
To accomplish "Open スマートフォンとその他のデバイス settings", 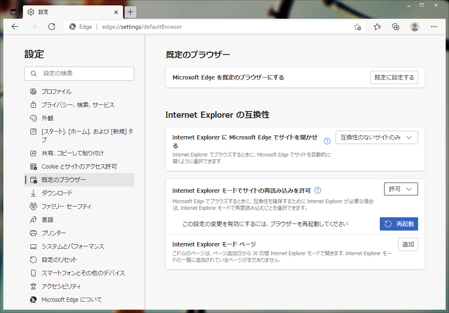I will [x=79, y=273].
